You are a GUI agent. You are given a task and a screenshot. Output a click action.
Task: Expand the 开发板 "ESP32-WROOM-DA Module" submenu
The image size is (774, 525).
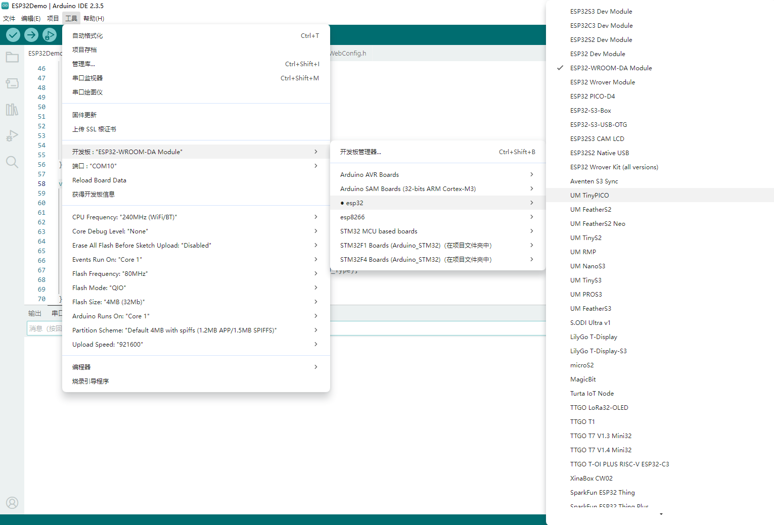[196, 152]
